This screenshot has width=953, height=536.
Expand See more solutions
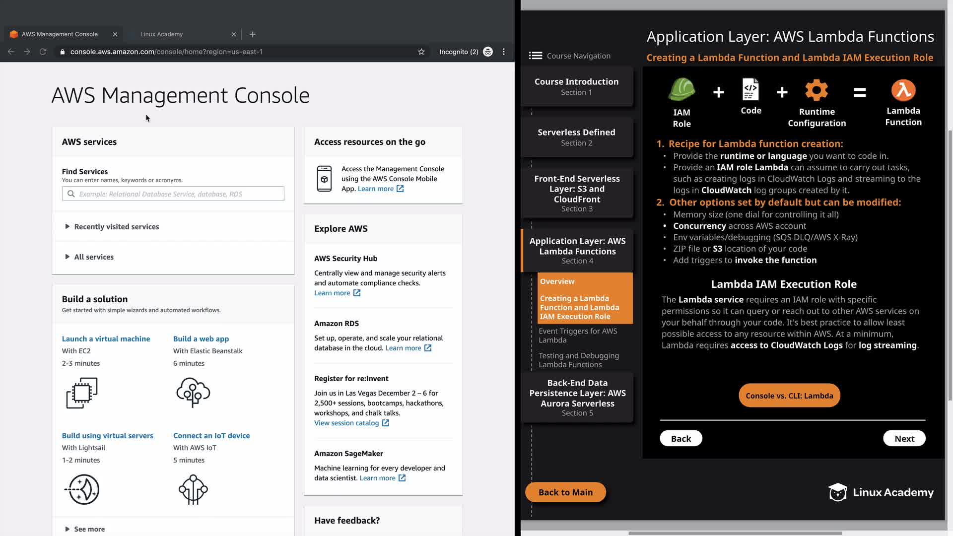click(x=89, y=529)
